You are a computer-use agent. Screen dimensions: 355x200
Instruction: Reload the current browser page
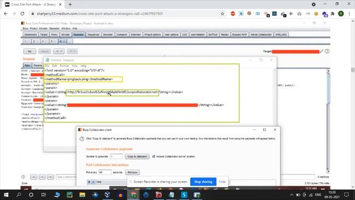22,13
